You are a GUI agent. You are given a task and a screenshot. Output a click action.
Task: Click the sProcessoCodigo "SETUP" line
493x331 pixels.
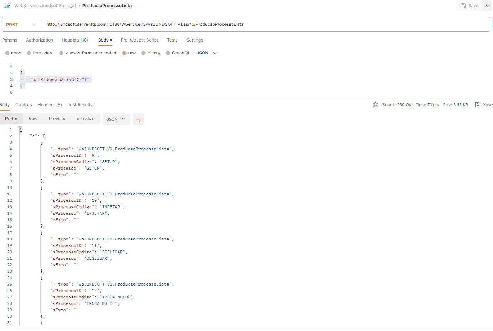(x=85, y=162)
